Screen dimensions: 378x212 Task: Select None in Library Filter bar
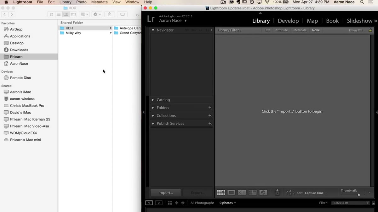click(316, 30)
